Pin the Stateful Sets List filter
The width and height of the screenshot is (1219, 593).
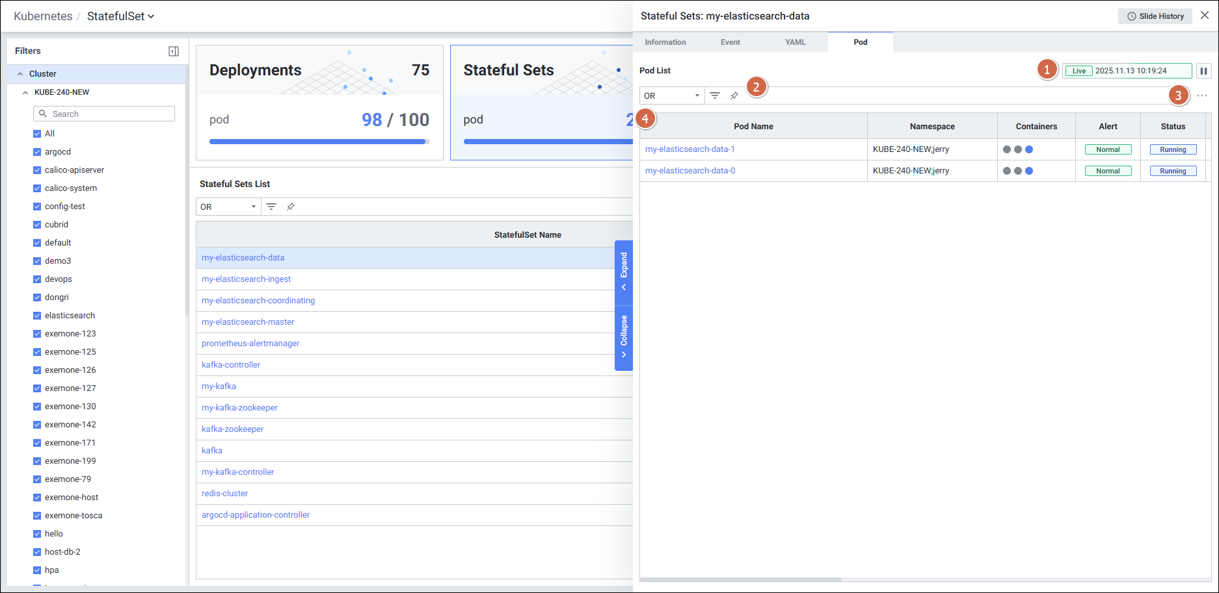point(291,207)
